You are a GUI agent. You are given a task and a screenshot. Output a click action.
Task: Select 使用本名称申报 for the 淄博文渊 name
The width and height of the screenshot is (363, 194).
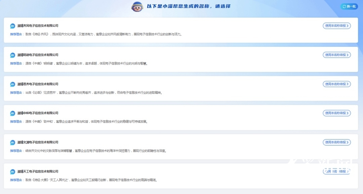pos(336,142)
